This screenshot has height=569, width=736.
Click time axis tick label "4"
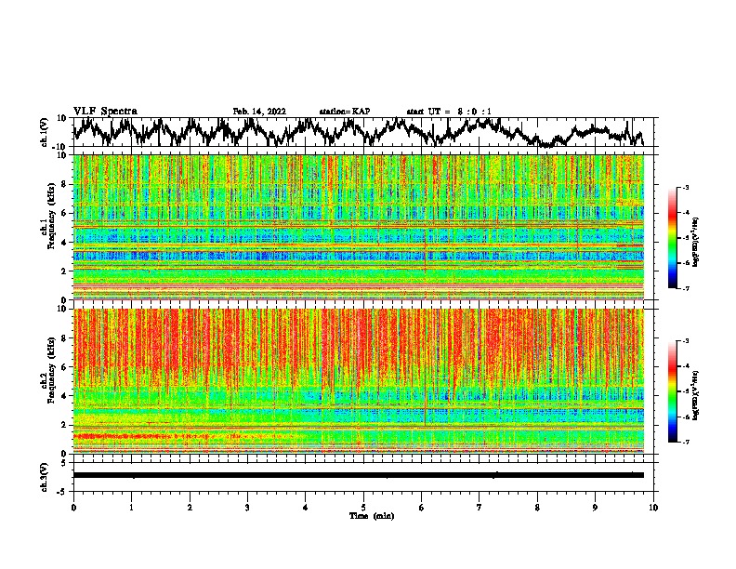click(x=306, y=508)
